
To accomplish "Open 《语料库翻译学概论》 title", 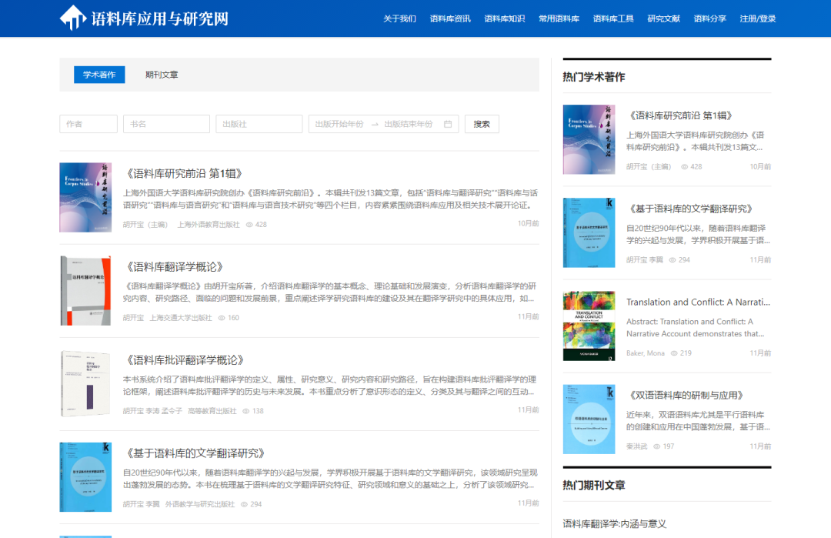I will click(175, 267).
